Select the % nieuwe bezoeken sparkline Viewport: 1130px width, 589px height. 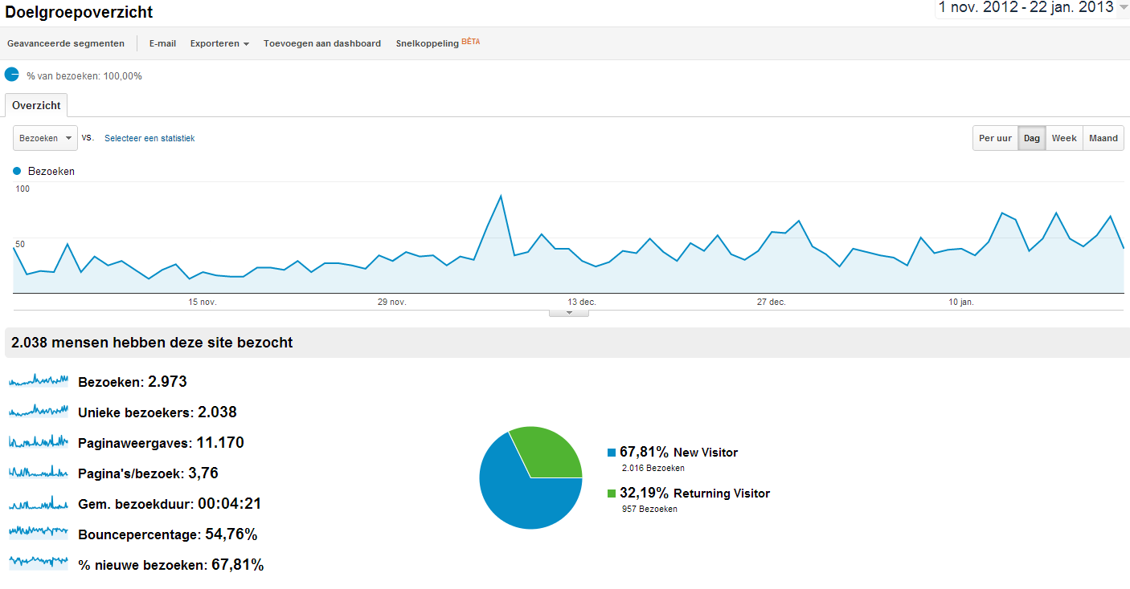tap(39, 564)
